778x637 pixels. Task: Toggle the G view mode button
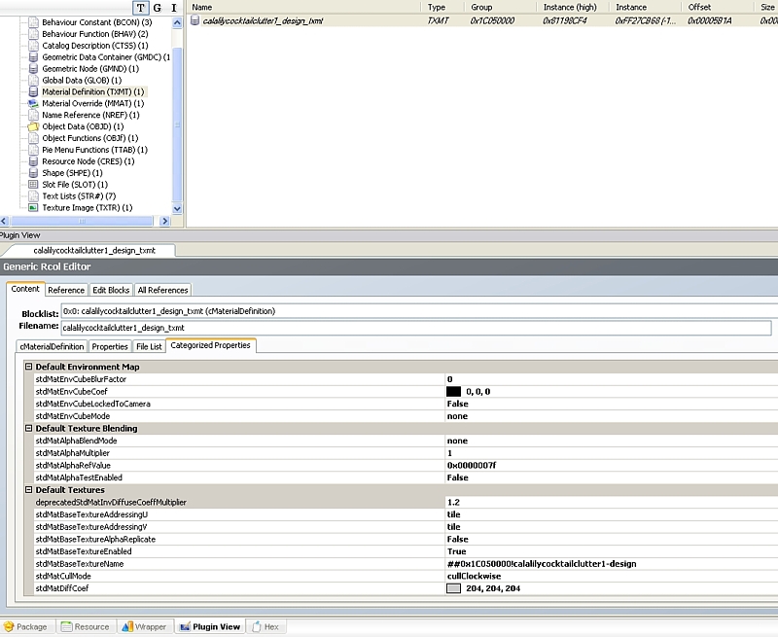(x=158, y=8)
